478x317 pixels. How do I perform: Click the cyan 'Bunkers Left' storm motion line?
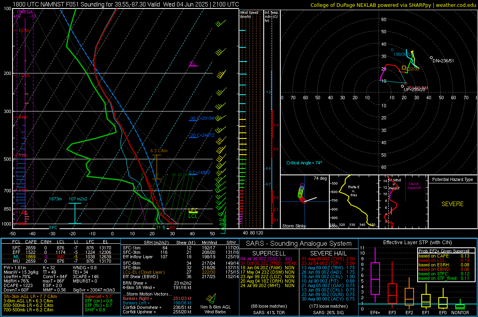tap(157, 303)
